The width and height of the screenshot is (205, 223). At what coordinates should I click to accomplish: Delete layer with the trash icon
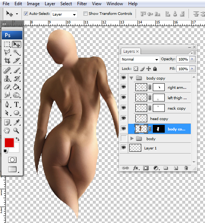pos(186,168)
